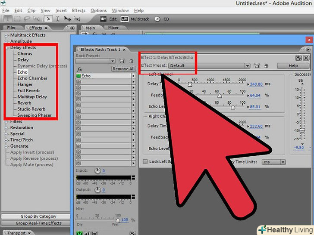The image size is (314, 235).
Task: Select Studio Reverb effect
Action: 31,109
